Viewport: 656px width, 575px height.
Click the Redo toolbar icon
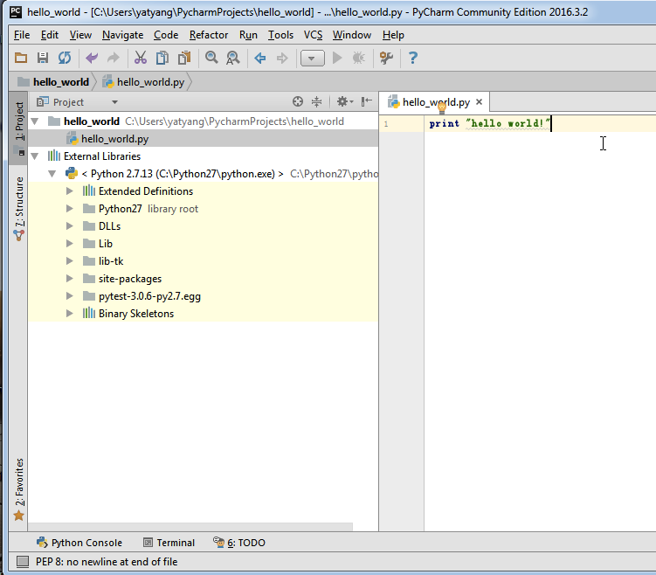[113, 58]
